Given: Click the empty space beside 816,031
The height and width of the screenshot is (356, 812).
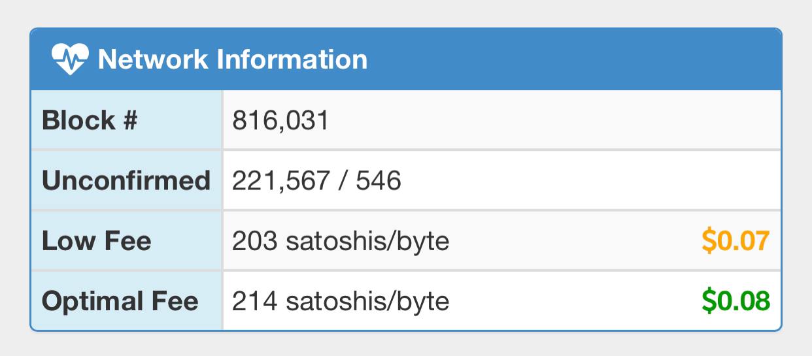Looking at the screenshot, I should (554, 120).
